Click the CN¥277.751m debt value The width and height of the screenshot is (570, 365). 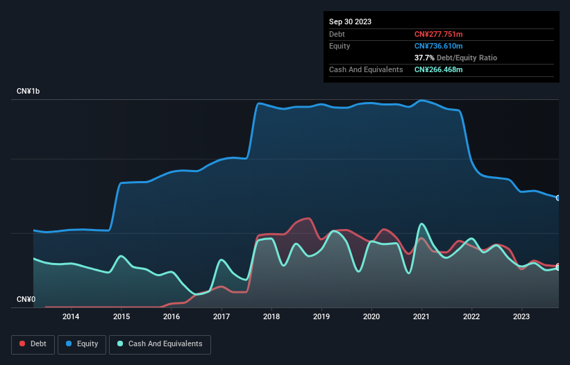[x=438, y=34]
